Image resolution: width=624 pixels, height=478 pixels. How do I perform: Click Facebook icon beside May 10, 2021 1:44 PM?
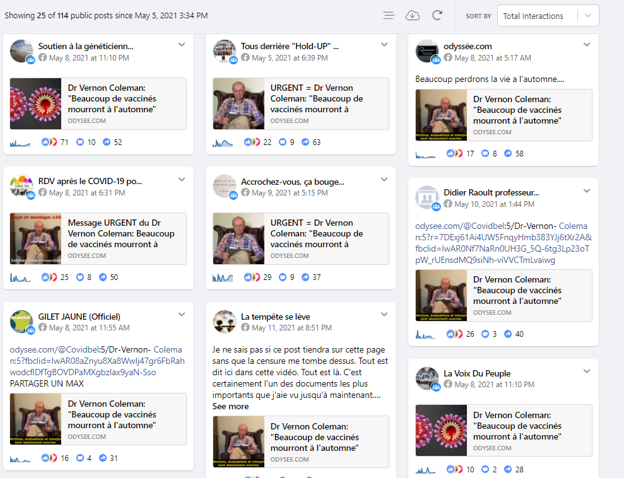pyautogui.click(x=448, y=204)
